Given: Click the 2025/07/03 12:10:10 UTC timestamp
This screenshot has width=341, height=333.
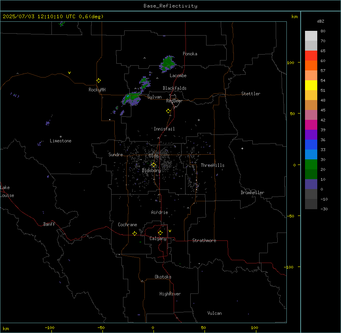Looking at the screenshot, I should [40, 17].
